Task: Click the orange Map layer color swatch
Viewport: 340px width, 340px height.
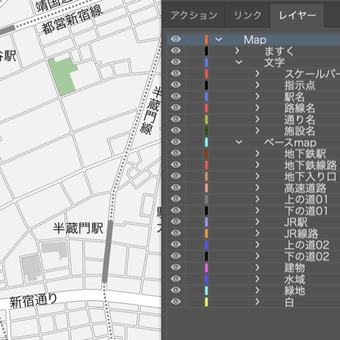Action: coord(207,40)
